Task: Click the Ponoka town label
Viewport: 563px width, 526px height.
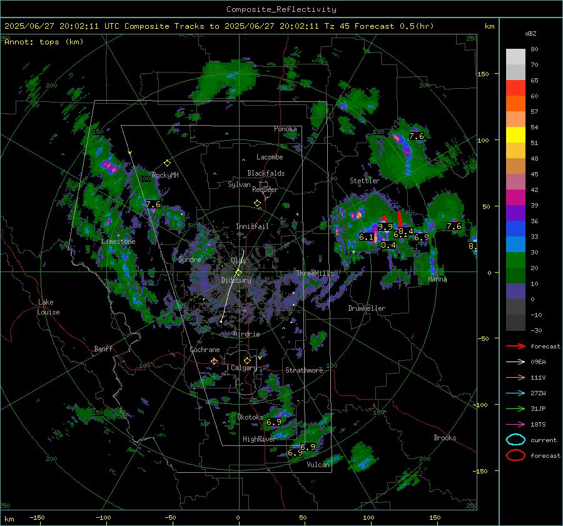Action: pyautogui.click(x=285, y=129)
